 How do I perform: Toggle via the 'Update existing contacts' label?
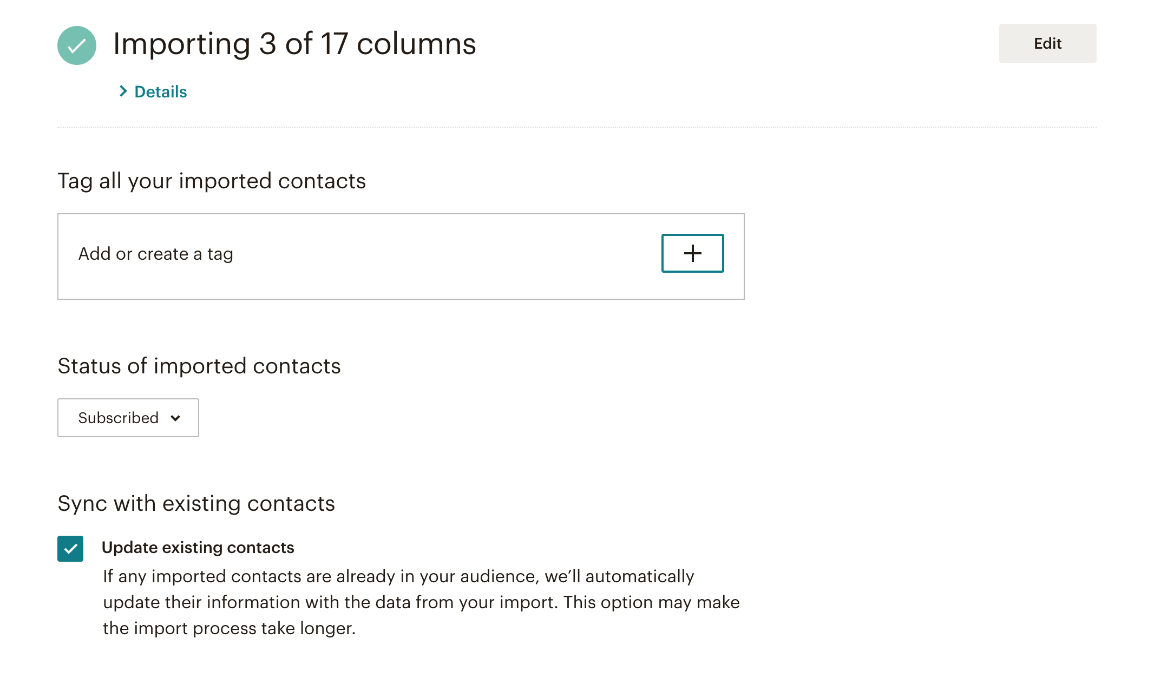[198, 548]
